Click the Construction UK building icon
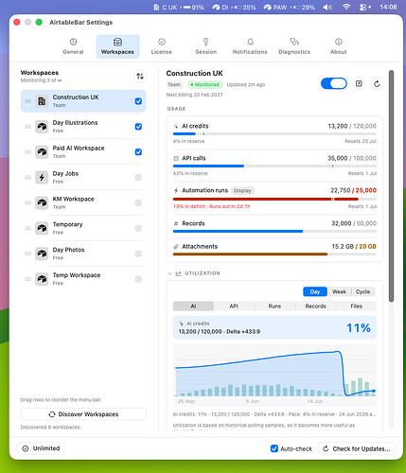 tap(42, 101)
